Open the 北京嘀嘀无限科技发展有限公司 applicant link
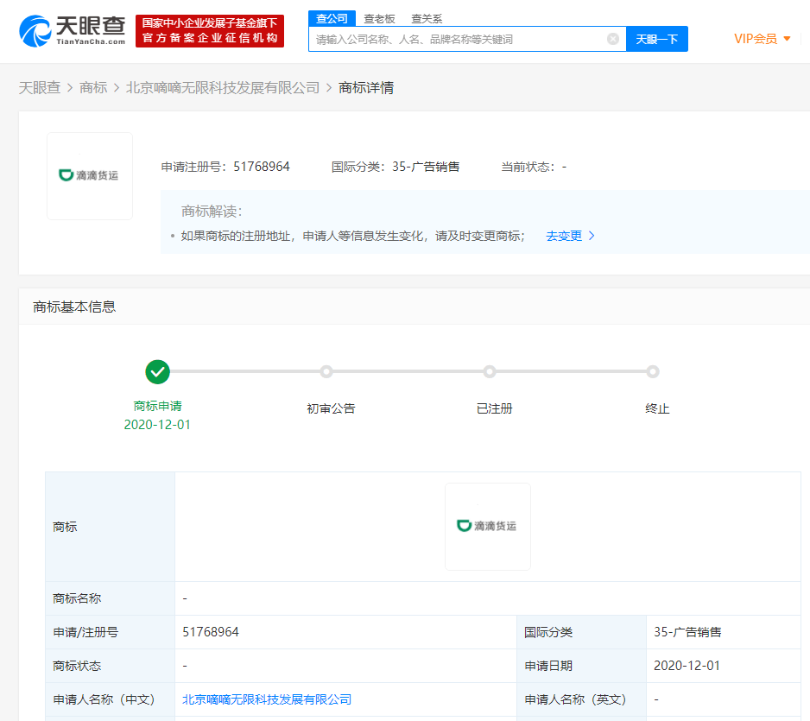 265,699
